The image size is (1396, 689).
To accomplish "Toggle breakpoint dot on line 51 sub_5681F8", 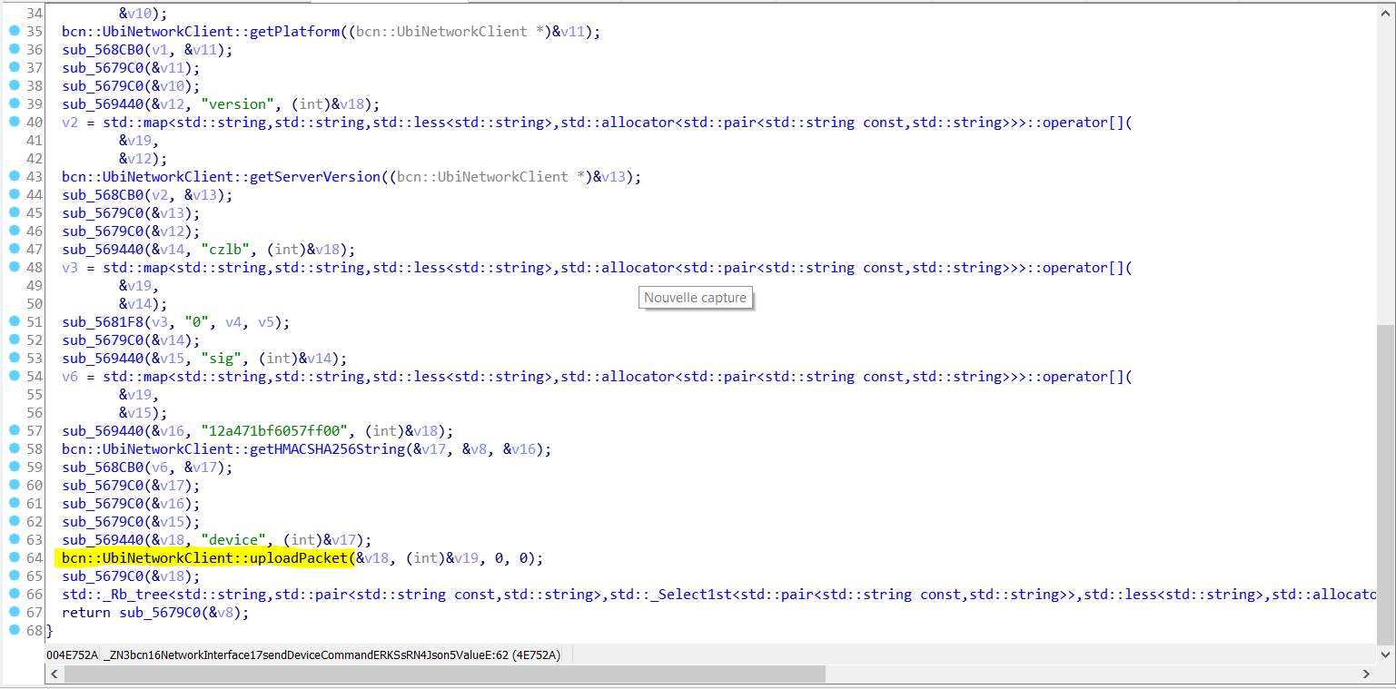I will 14,321.
